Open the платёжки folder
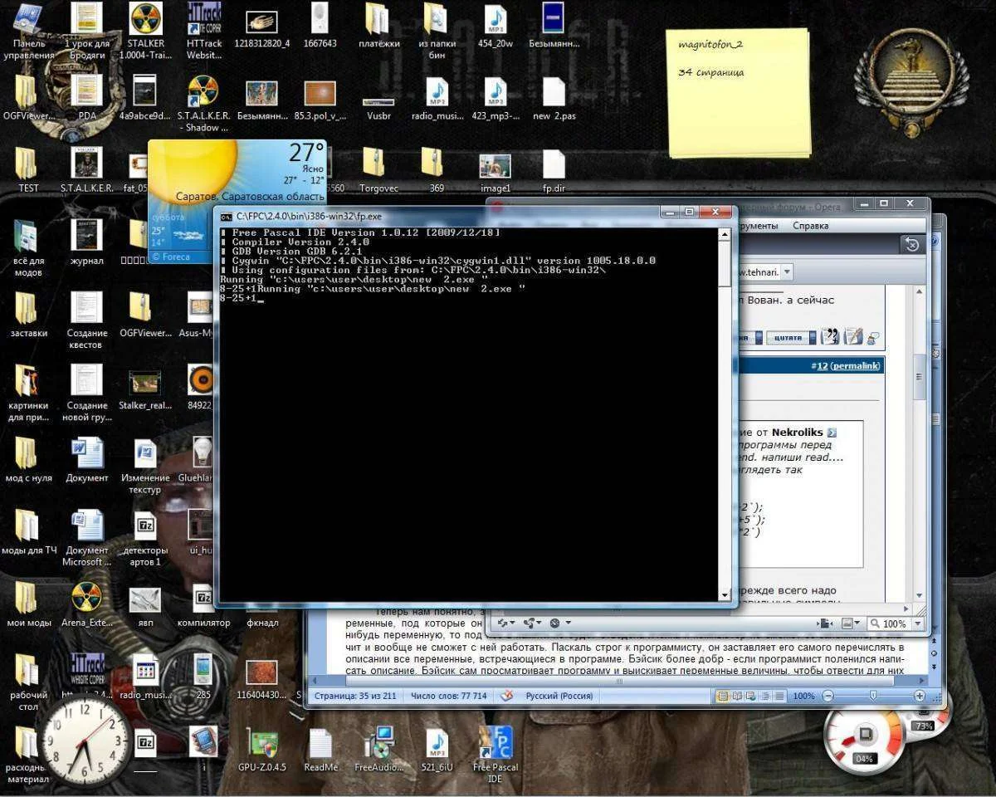The width and height of the screenshot is (996, 797). 378,25
